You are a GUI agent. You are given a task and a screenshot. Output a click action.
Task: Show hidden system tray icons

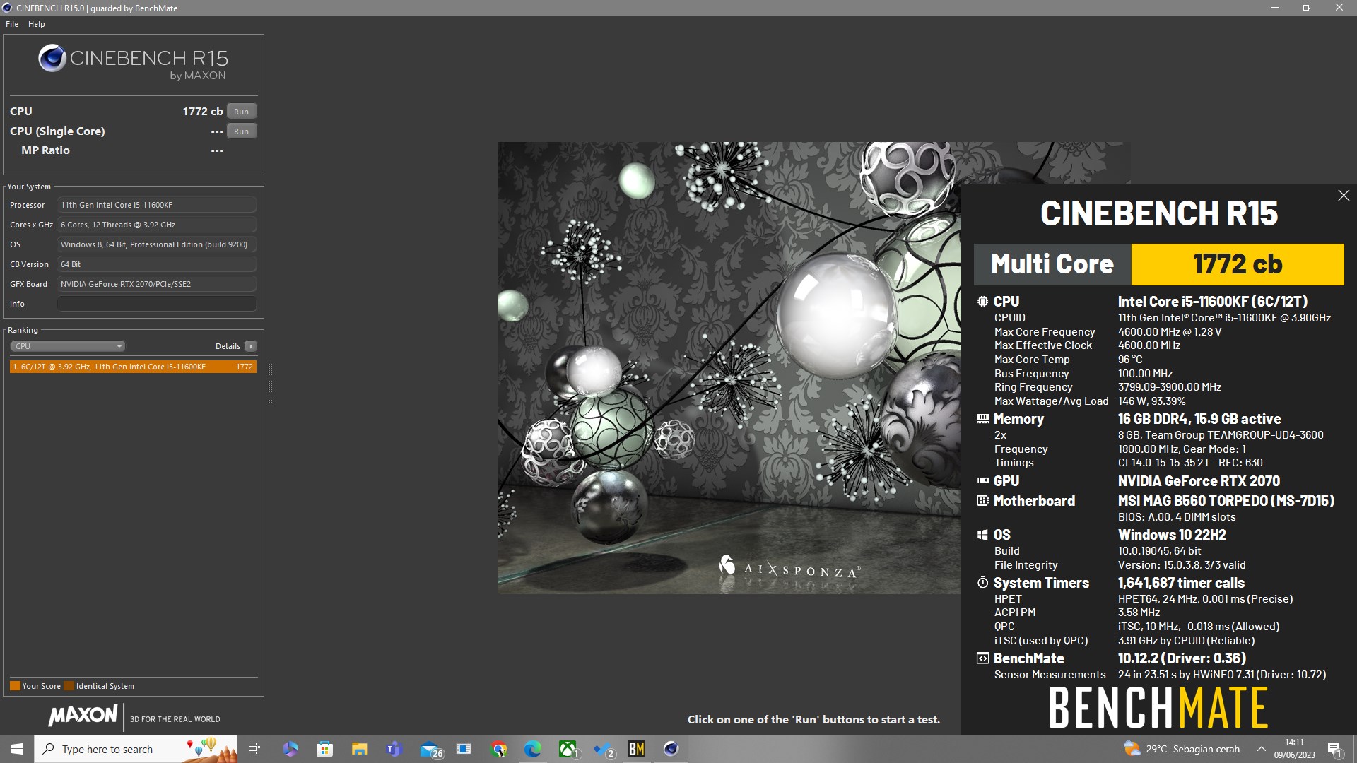[1262, 749]
